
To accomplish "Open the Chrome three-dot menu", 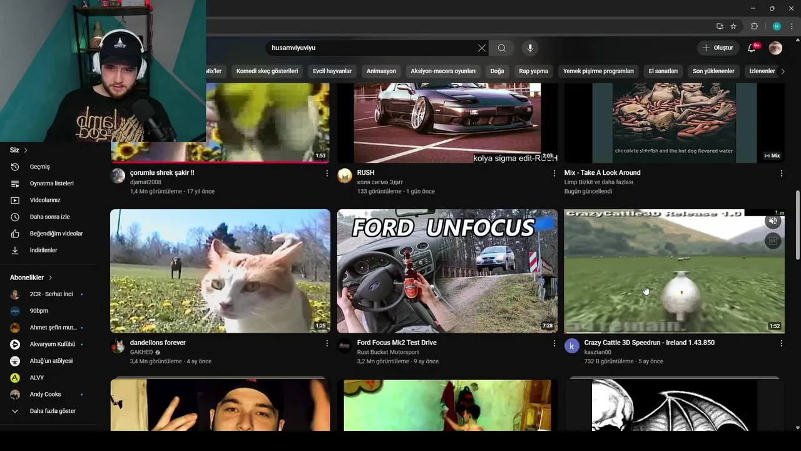I will click(x=792, y=26).
